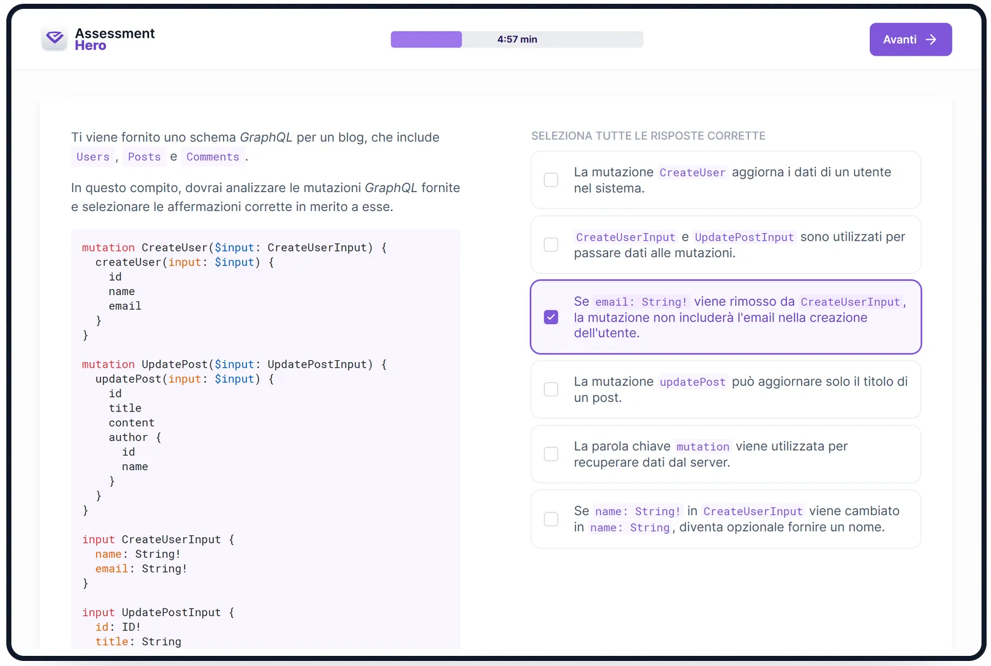991x666 pixels.
Task: Check the 'updatePost può aggiornare solo il titolo' checkbox
Action: coord(551,389)
